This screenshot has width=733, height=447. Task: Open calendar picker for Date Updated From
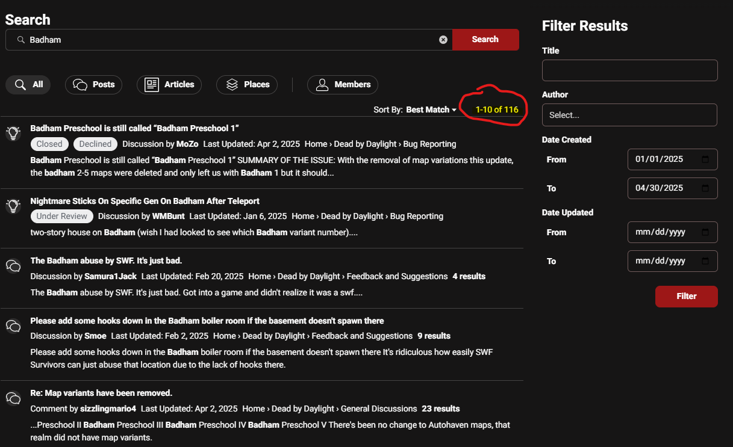tap(706, 232)
